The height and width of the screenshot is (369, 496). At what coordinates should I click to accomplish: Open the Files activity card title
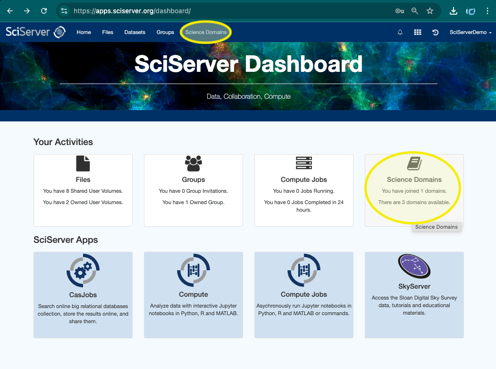coord(83,180)
